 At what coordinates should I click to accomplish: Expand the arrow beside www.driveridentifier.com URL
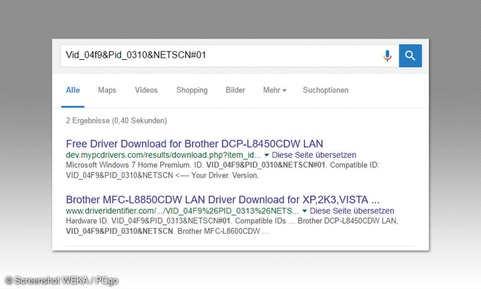(x=305, y=211)
